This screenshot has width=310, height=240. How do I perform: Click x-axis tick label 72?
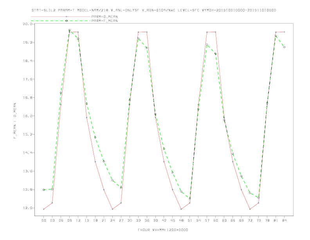250,220
